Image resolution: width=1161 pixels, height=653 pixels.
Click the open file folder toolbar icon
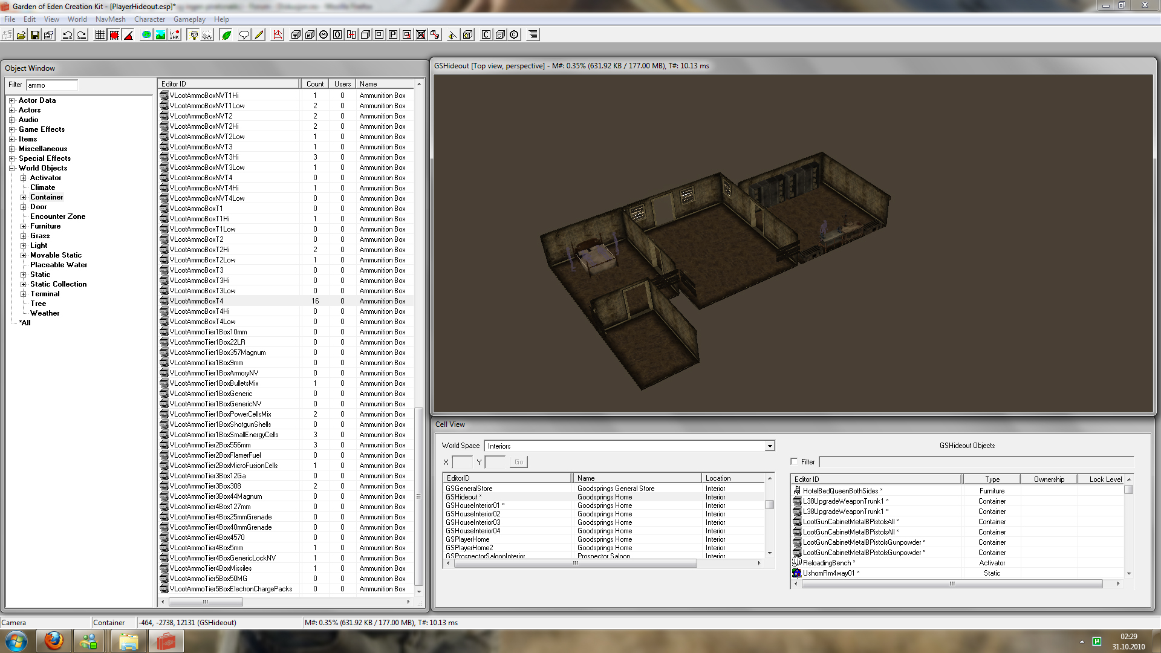tap(21, 35)
